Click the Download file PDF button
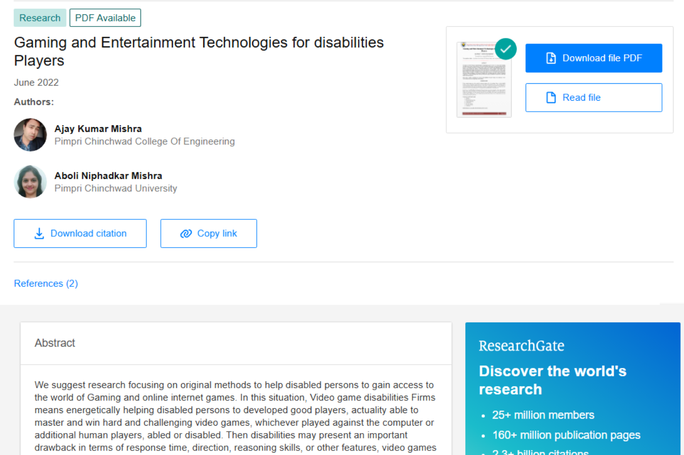The image size is (684, 455). 594,58
